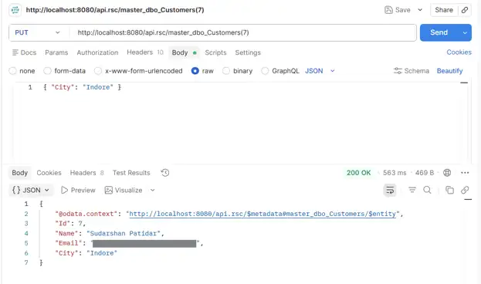Expand the Save options chevron
Image resolution: width=481 pixels, height=284 pixels.
[x=420, y=10]
